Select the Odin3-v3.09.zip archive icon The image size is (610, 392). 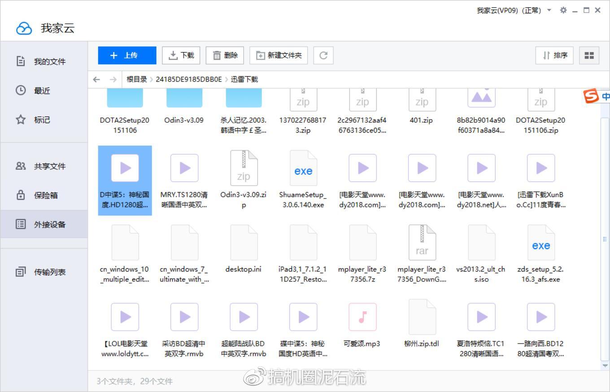click(244, 169)
